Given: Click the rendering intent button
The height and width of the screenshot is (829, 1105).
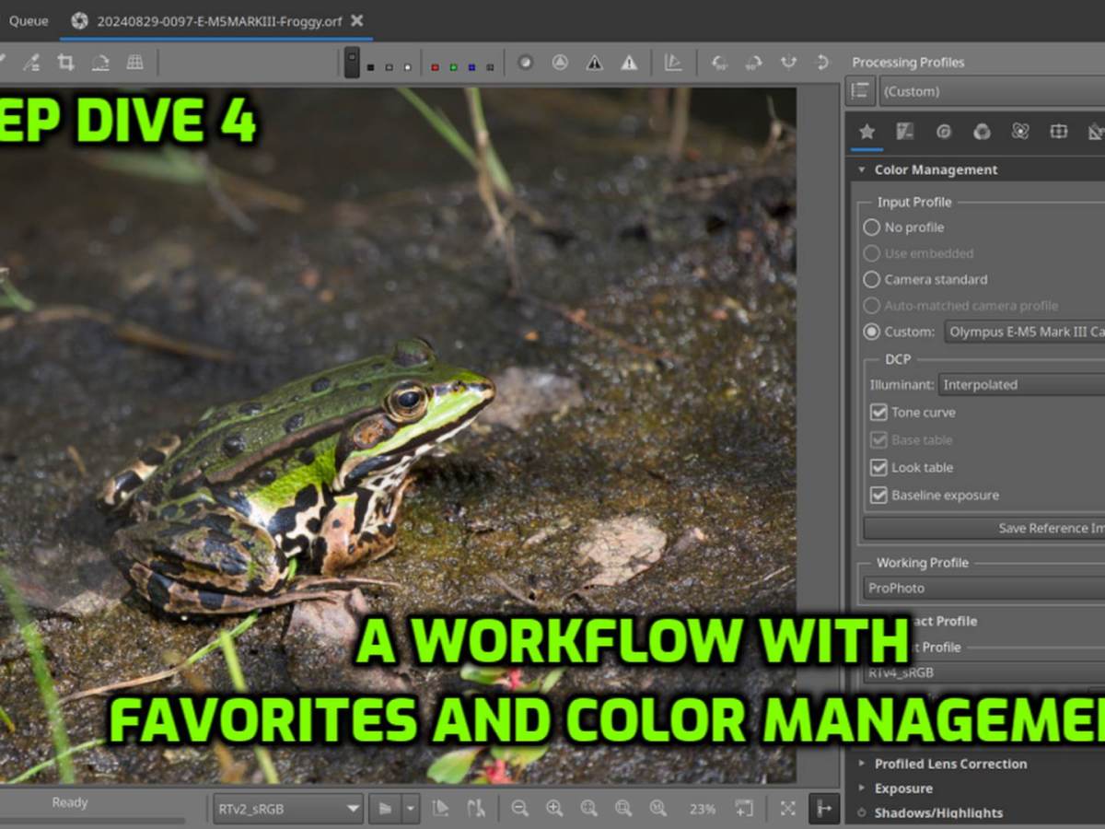Looking at the screenshot, I should tap(384, 809).
